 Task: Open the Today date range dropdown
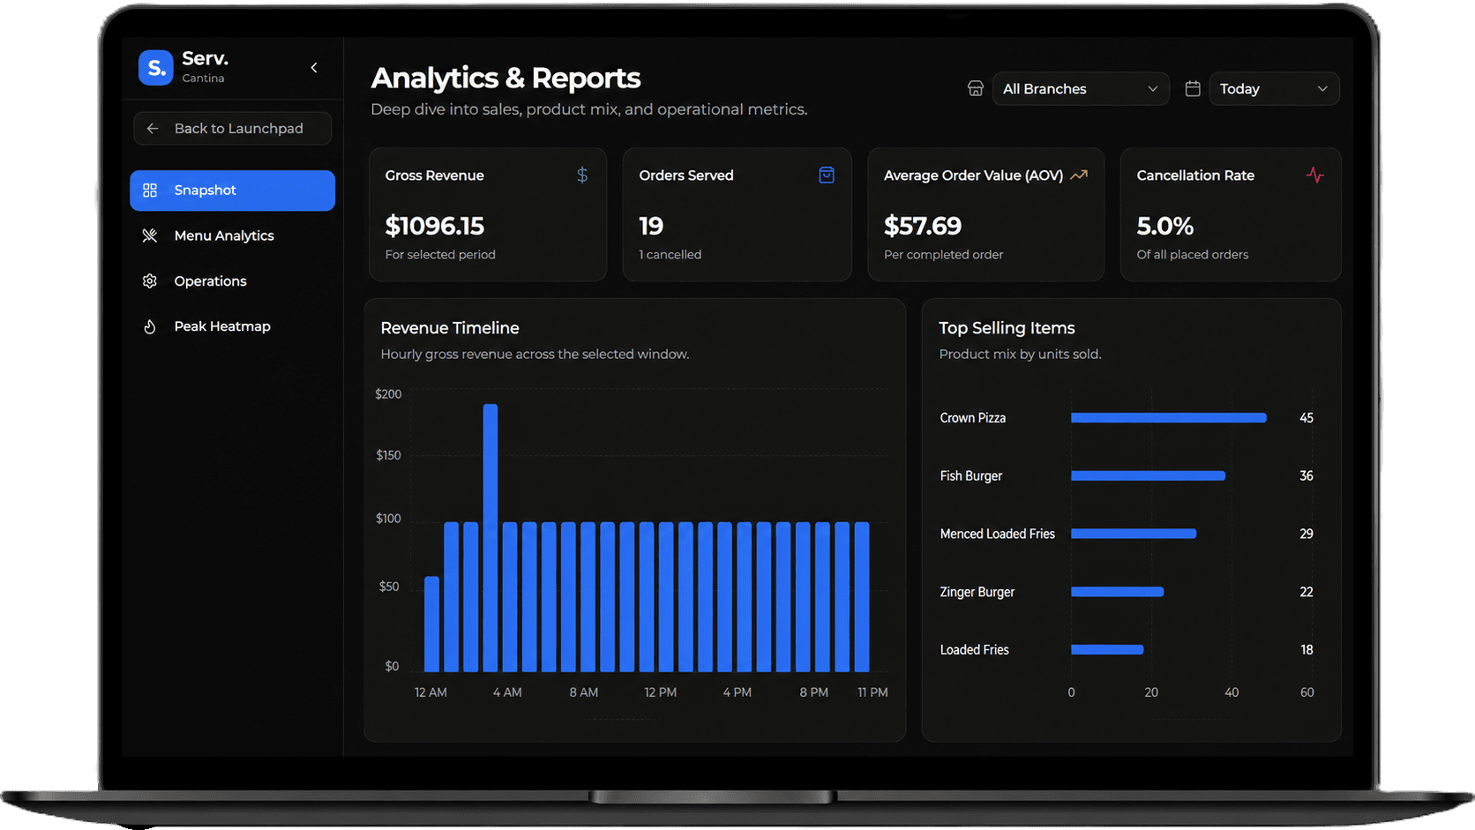click(x=1274, y=89)
